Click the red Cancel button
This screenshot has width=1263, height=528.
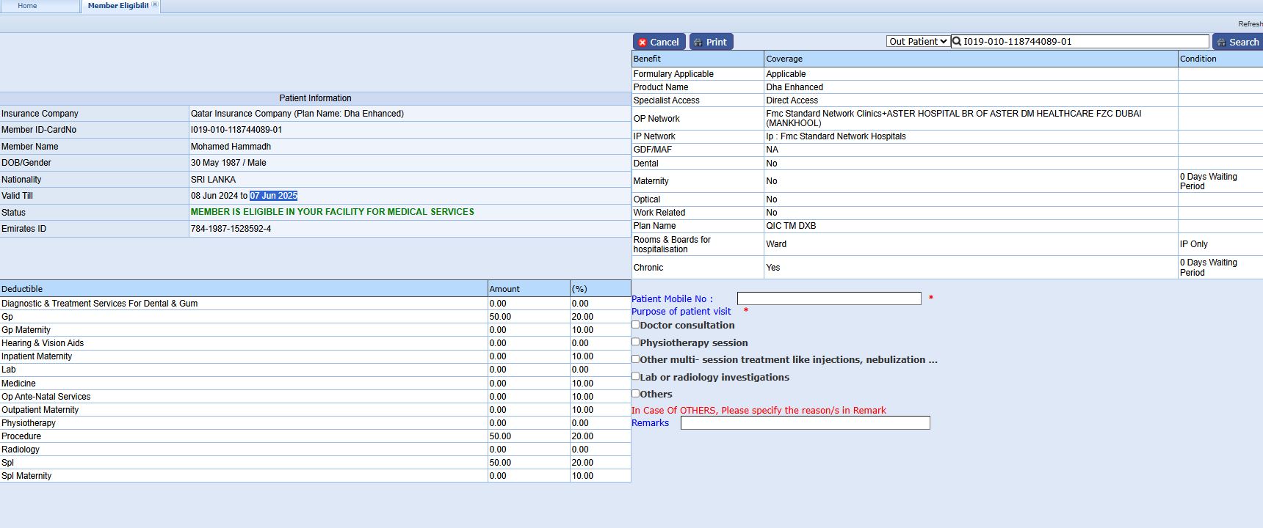tap(659, 42)
